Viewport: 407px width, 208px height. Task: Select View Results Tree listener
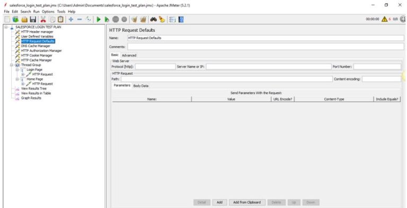34,88
